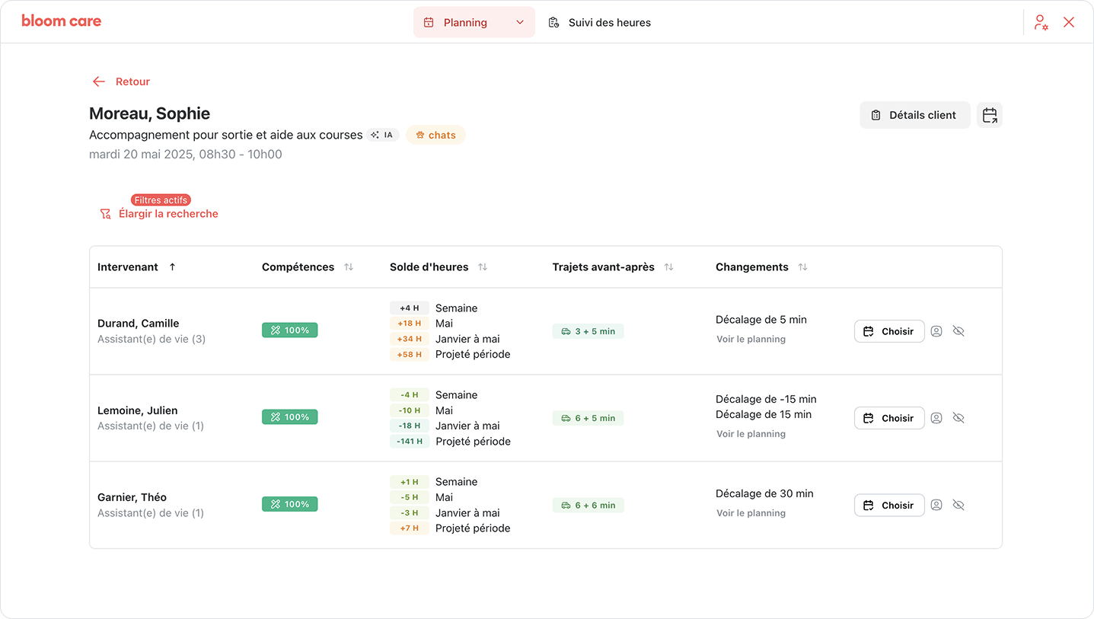The image size is (1094, 619).
Task: Click the bloom care logo
Action: click(62, 21)
